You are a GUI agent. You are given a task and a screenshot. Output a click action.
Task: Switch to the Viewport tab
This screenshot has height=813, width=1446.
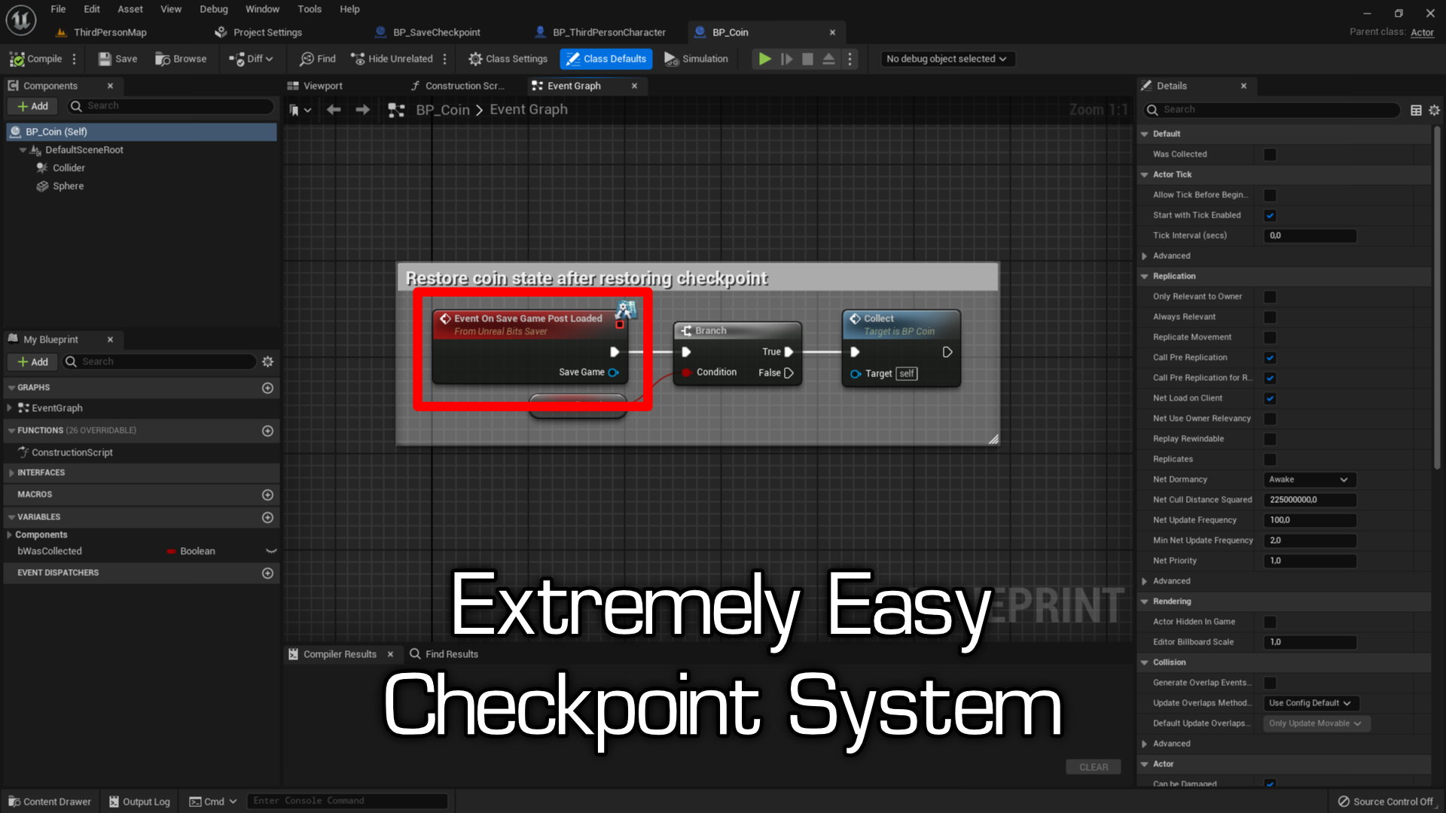322,86
